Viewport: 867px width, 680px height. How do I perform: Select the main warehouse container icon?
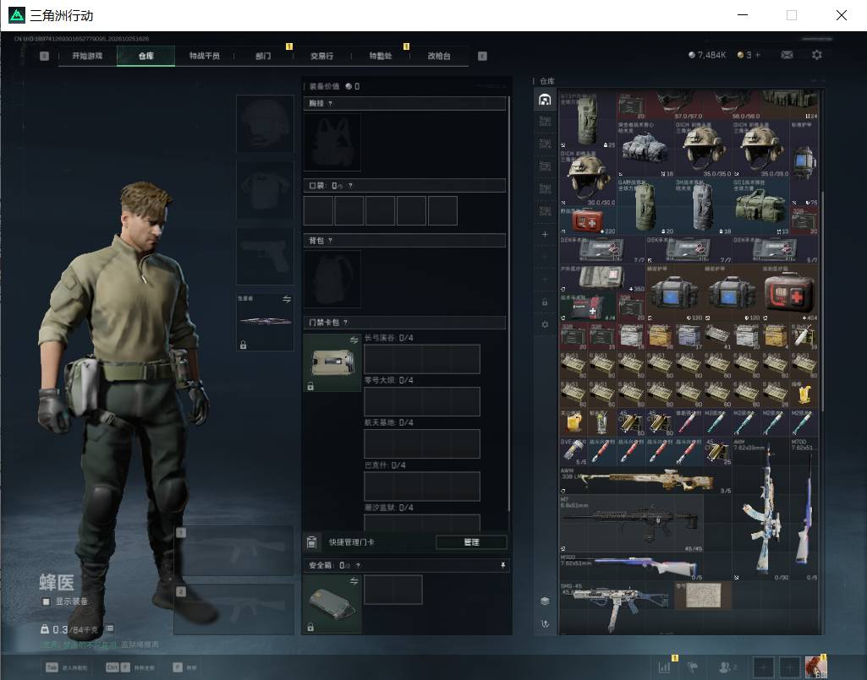(545, 100)
